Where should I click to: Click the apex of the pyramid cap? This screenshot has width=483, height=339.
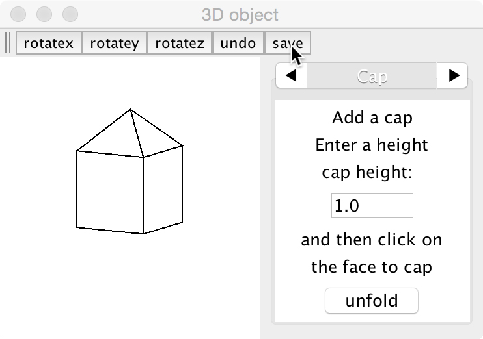tap(130, 110)
